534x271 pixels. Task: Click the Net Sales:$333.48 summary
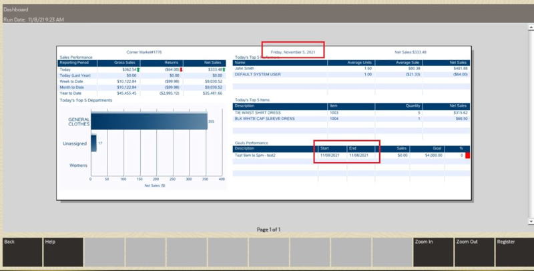tap(411, 53)
